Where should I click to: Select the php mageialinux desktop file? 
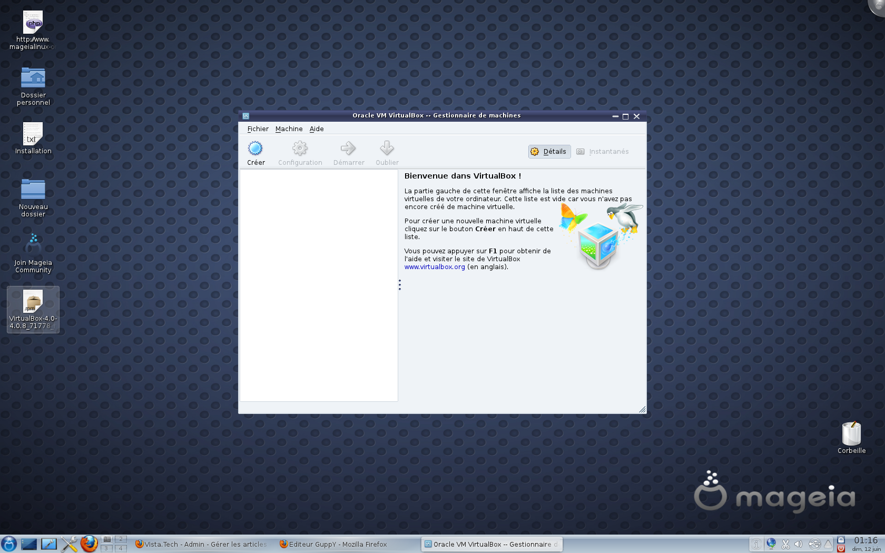(x=33, y=31)
